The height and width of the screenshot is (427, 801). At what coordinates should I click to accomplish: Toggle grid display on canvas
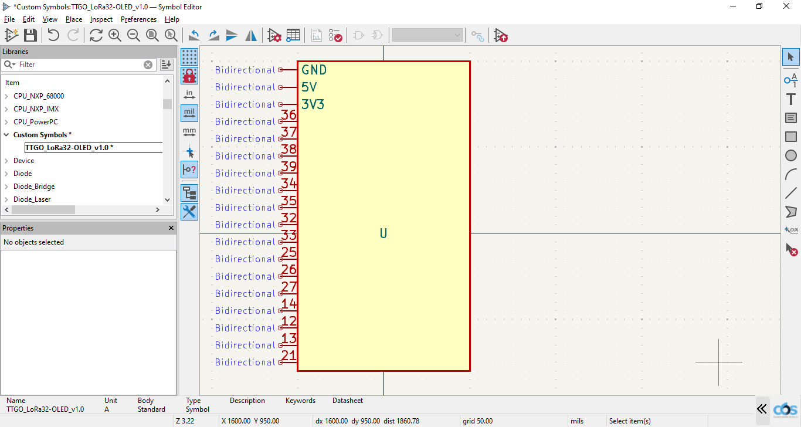pyautogui.click(x=189, y=57)
